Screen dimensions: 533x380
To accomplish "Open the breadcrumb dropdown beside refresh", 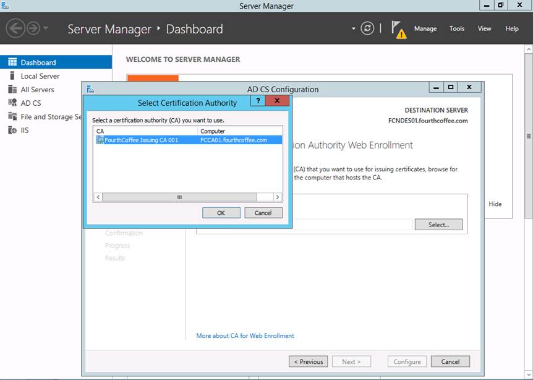I will pos(354,28).
